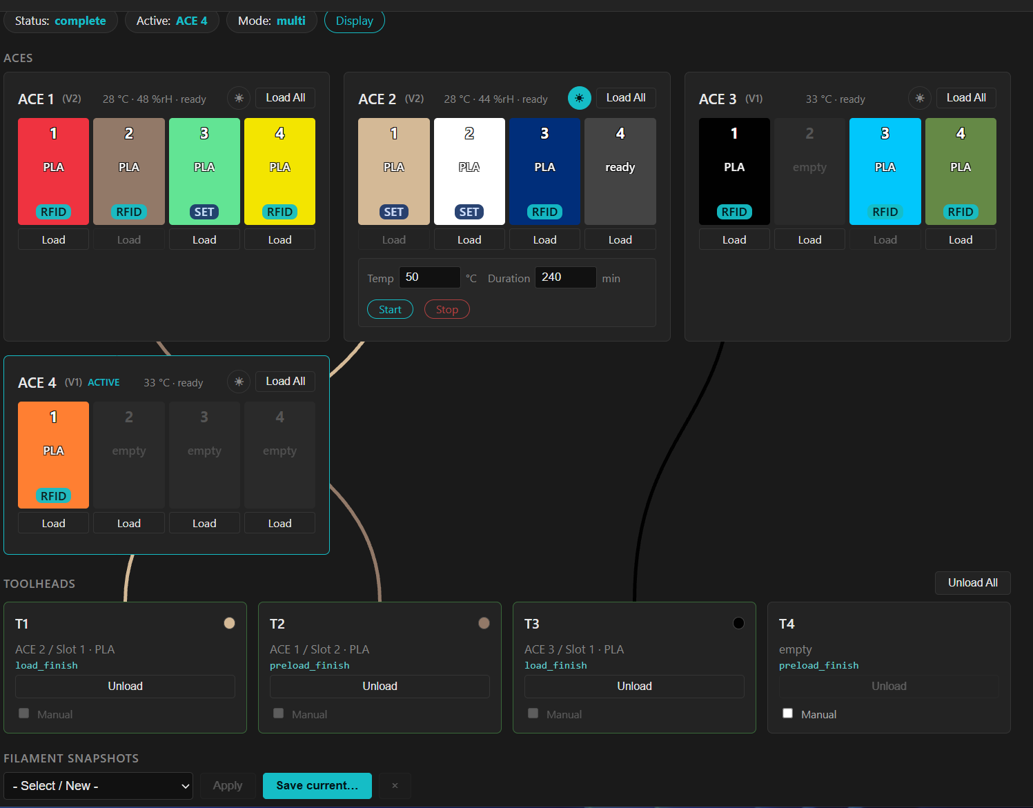Click the SET badge on ACE 2 slot 1
This screenshot has height=808, width=1033.
coord(394,212)
